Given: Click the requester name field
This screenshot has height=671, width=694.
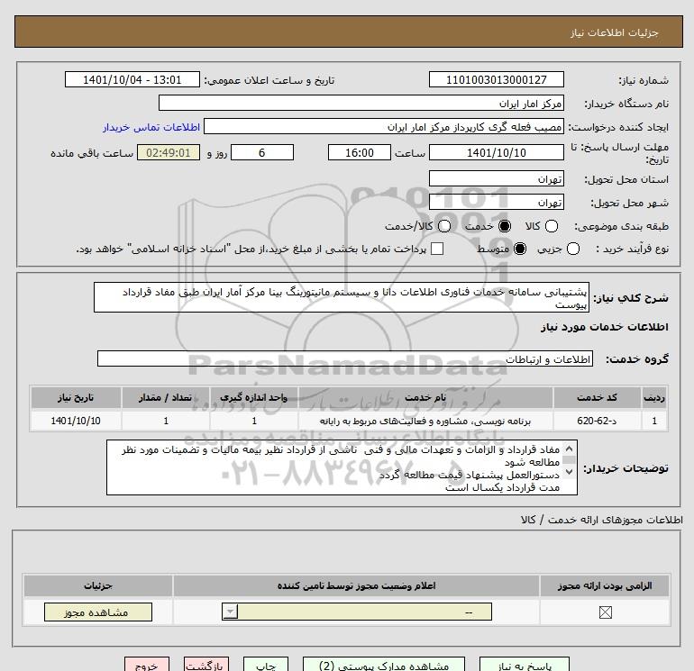Looking at the screenshot, I should 384,126.
